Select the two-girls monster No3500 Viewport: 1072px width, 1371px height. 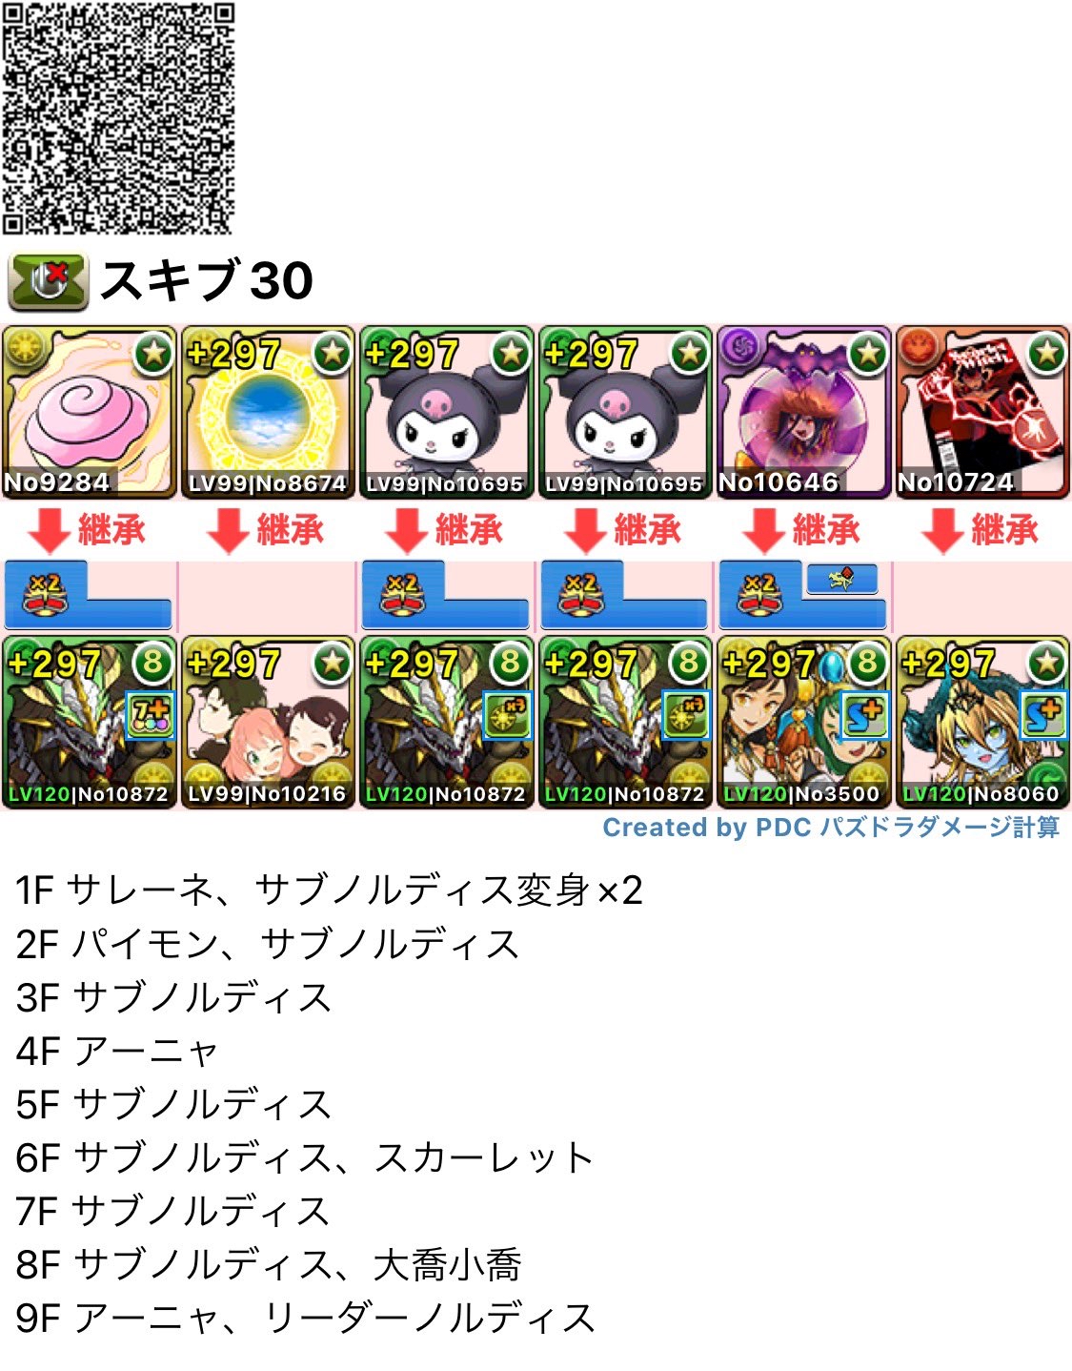pos(804,723)
